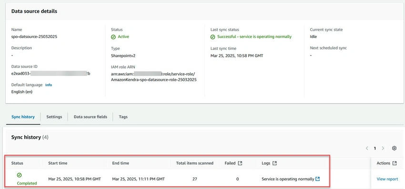
Task: Click Service is operating normally log text
Action: pos(288,179)
